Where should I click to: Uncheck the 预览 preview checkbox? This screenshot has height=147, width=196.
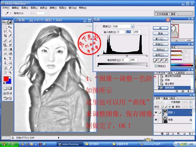(156, 66)
